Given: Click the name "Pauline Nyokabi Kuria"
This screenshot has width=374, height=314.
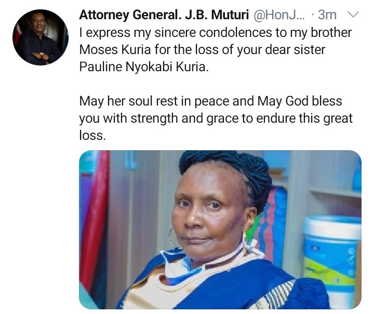Looking at the screenshot, I should 144,67.
